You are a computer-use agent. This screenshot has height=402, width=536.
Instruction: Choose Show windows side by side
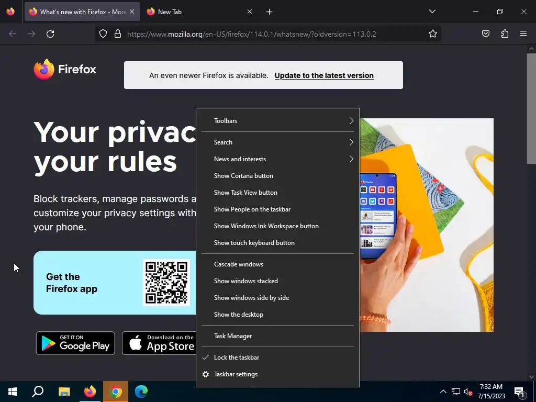[x=277, y=298]
